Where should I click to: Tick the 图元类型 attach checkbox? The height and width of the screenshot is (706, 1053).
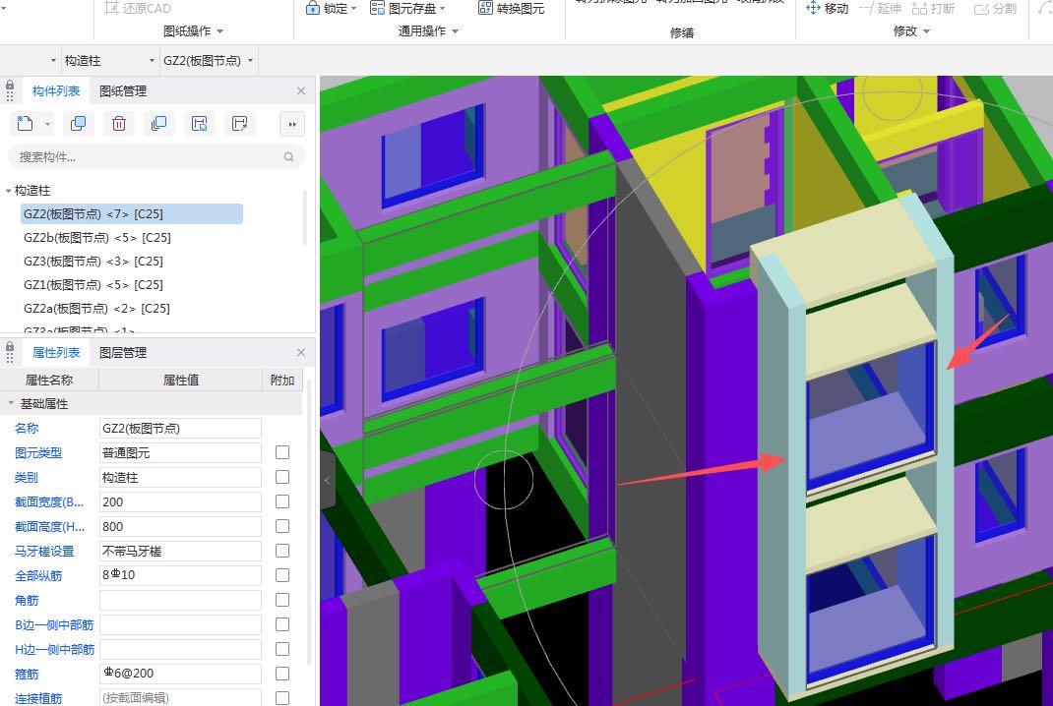[282, 452]
